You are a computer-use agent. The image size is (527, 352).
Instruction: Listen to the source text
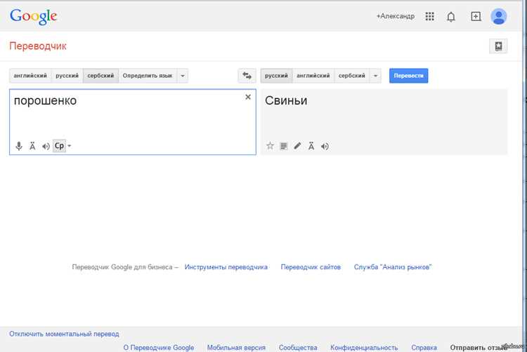coord(46,146)
